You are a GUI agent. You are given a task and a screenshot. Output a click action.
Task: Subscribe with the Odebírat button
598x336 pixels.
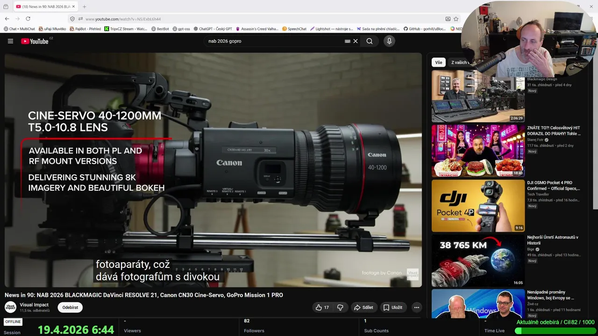(x=70, y=308)
